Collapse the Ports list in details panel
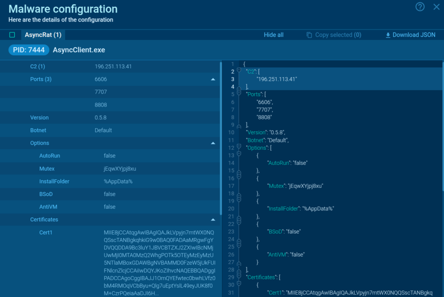Image resolution: width=444 pixels, height=297 pixels. point(213,79)
